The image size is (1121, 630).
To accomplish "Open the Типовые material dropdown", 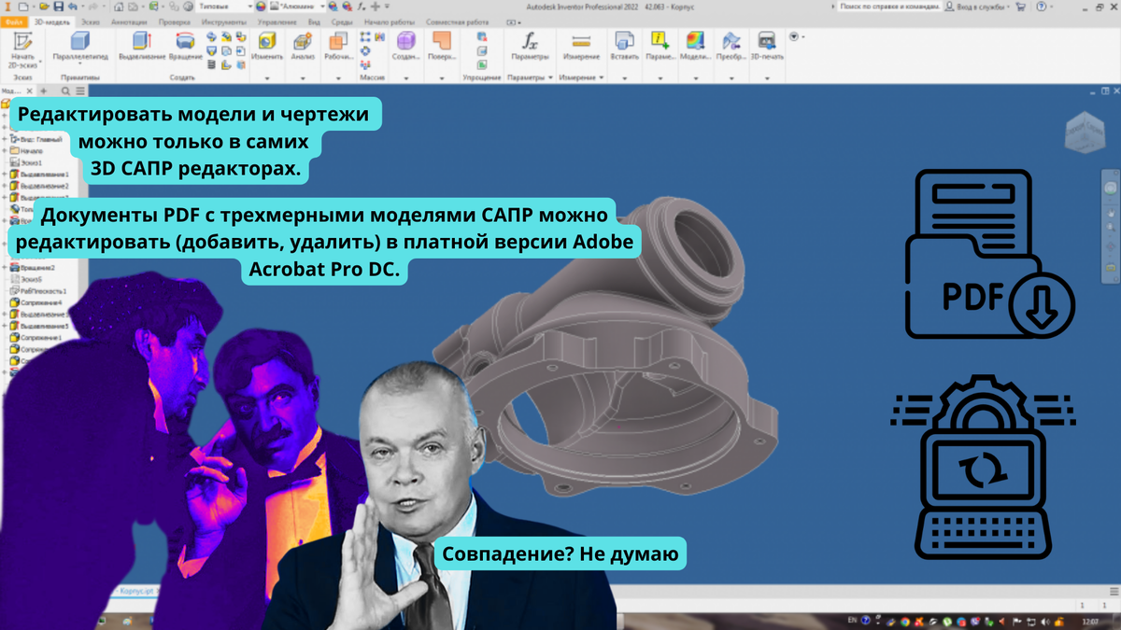I will point(227,7).
